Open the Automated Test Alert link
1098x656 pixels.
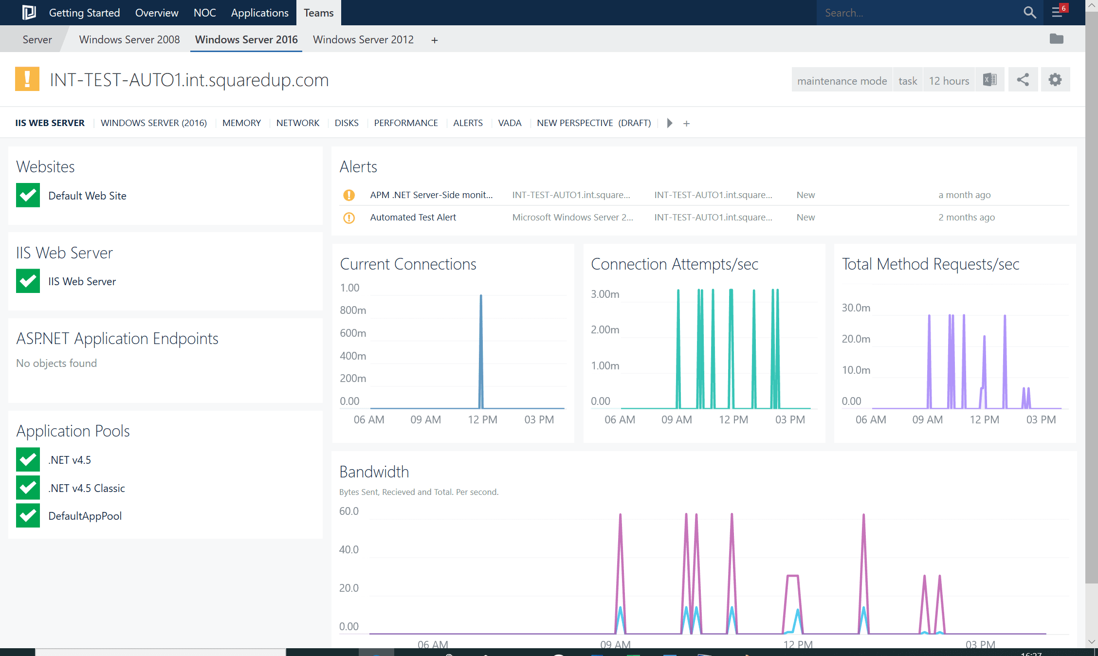413,218
